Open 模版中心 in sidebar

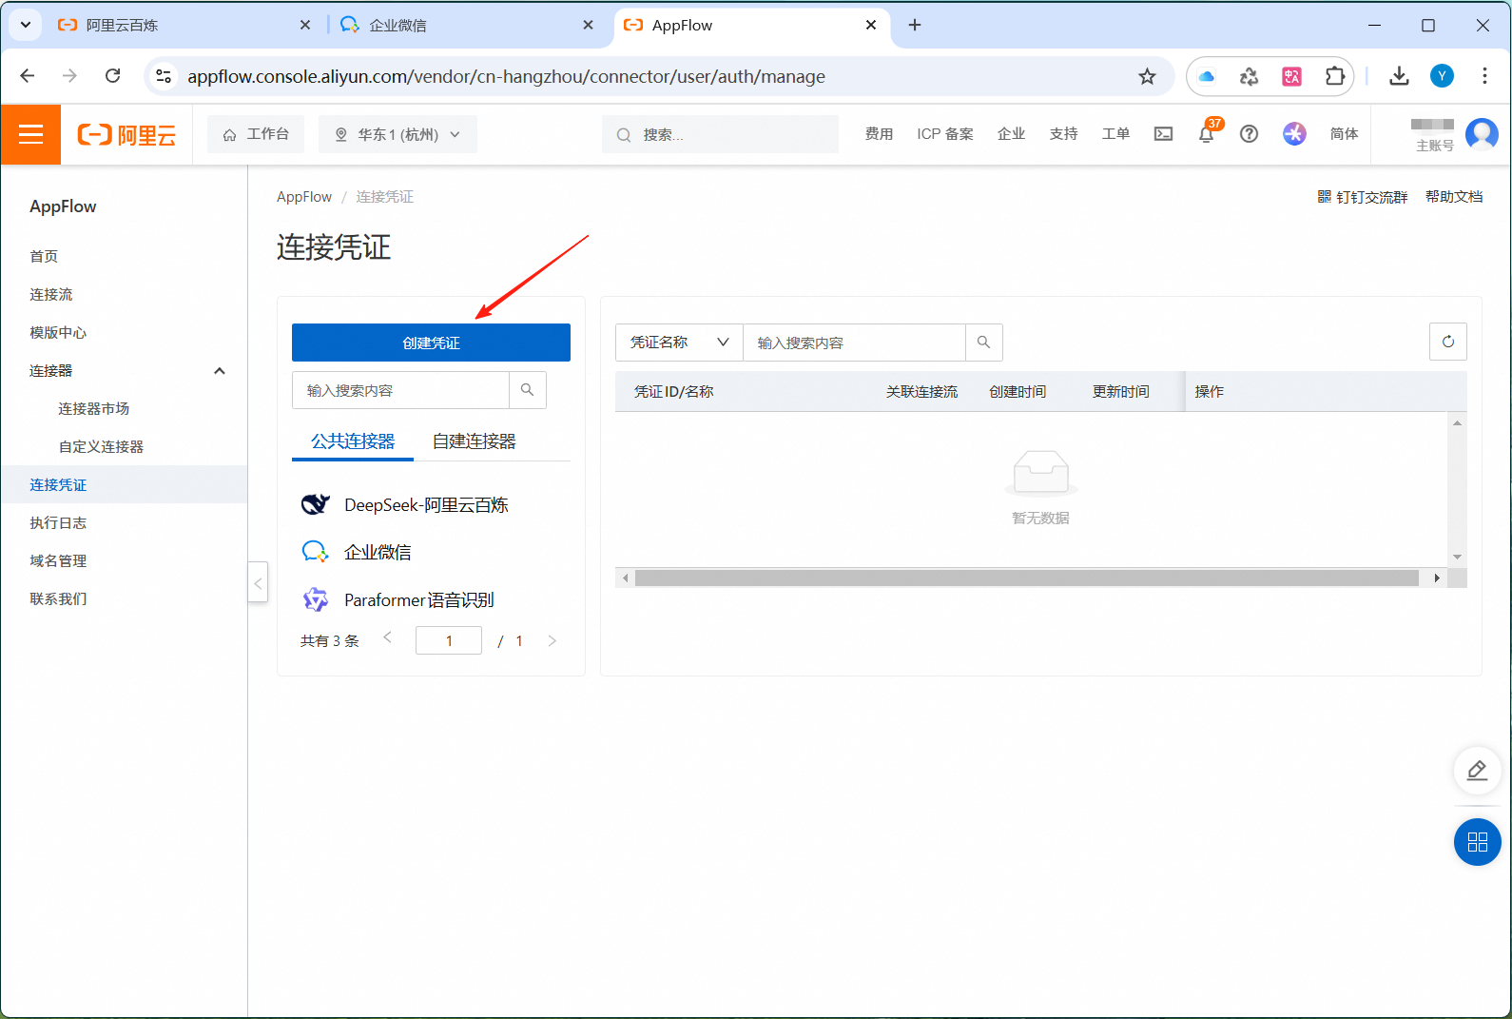pos(58,333)
